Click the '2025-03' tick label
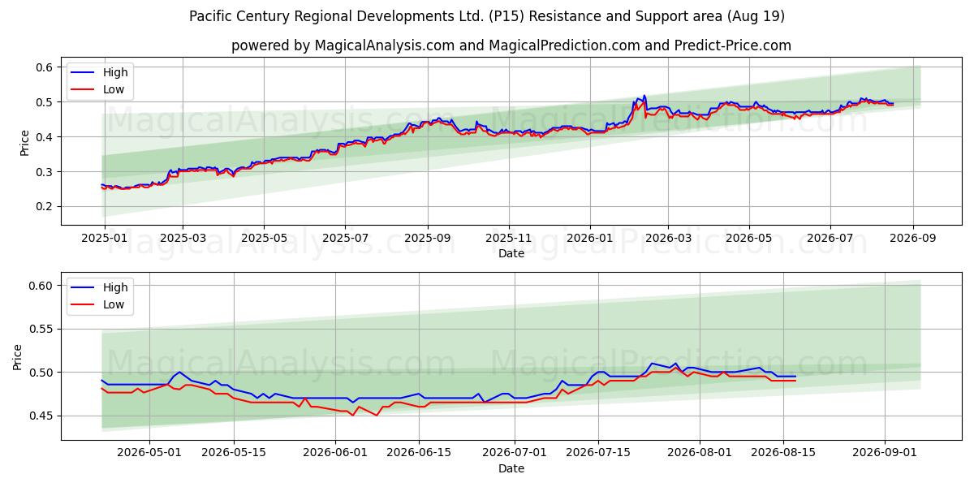Screen dimensions: 974x487 pyautogui.click(x=182, y=239)
